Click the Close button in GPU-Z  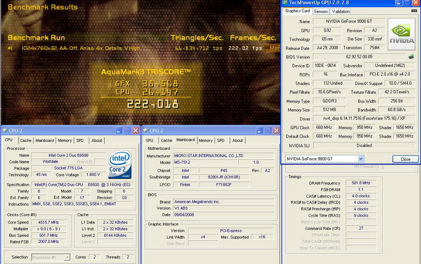click(x=405, y=159)
